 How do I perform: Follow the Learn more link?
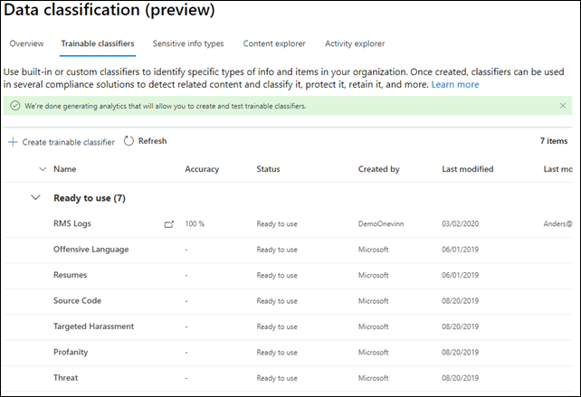(x=455, y=84)
